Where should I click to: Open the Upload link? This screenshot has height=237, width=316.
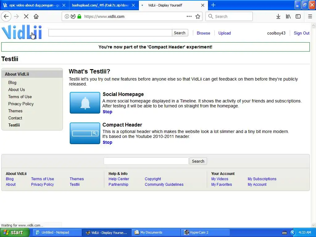click(x=225, y=33)
